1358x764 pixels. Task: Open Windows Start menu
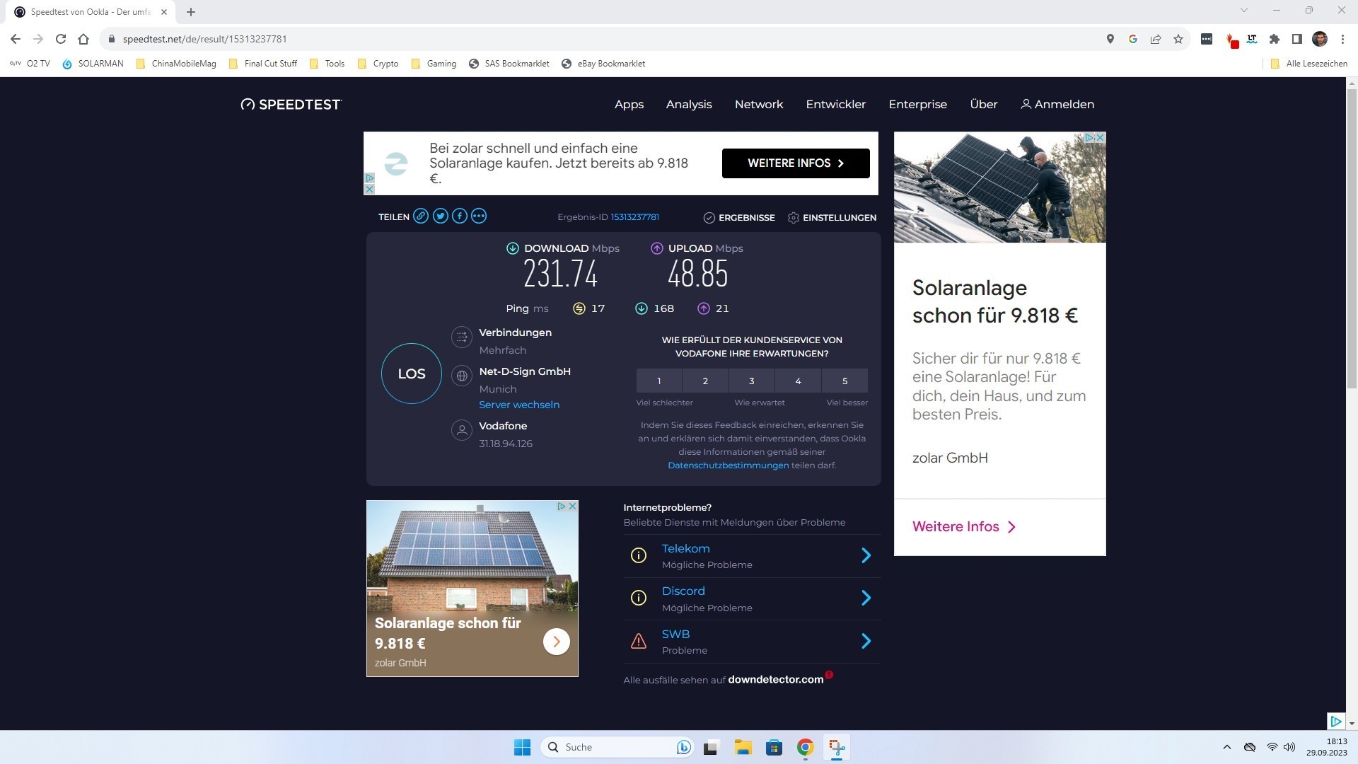522,747
